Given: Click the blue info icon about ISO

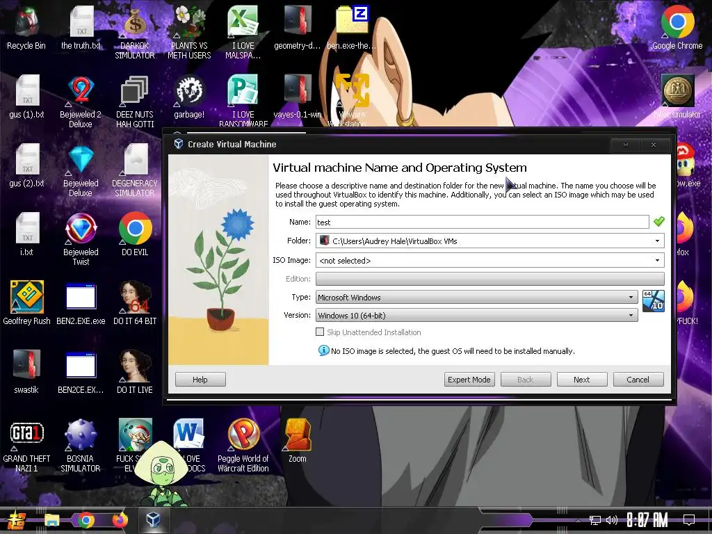Looking at the screenshot, I should point(323,350).
